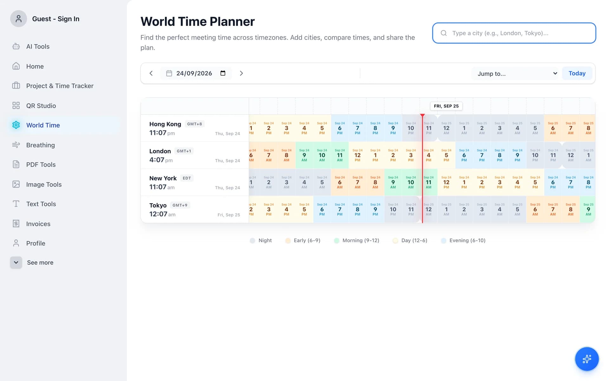This screenshot has width=609, height=381.
Task: Select New York 12 PM time cell
Action: point(446,182)
